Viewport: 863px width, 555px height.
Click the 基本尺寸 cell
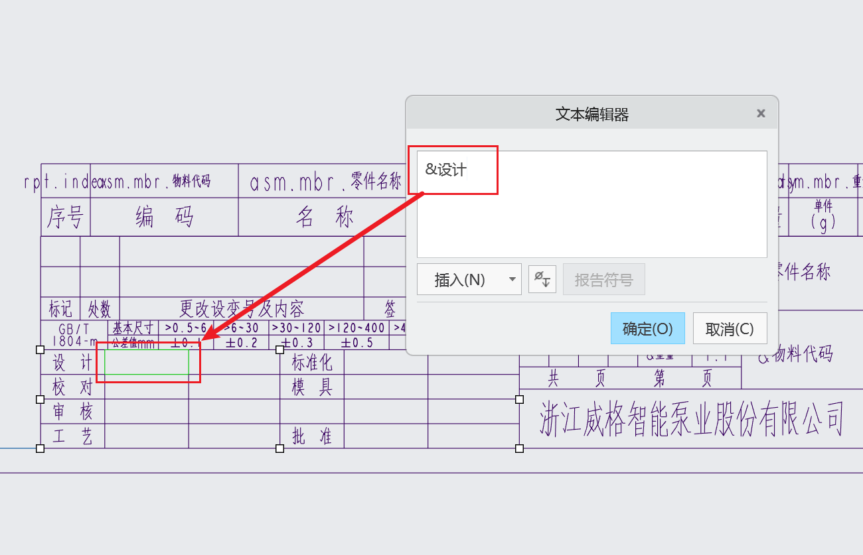tap(133, 328)
